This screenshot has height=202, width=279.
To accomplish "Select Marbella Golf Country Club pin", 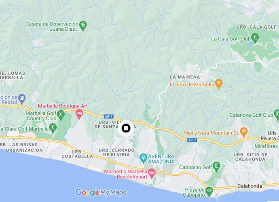I will [61, 115].
